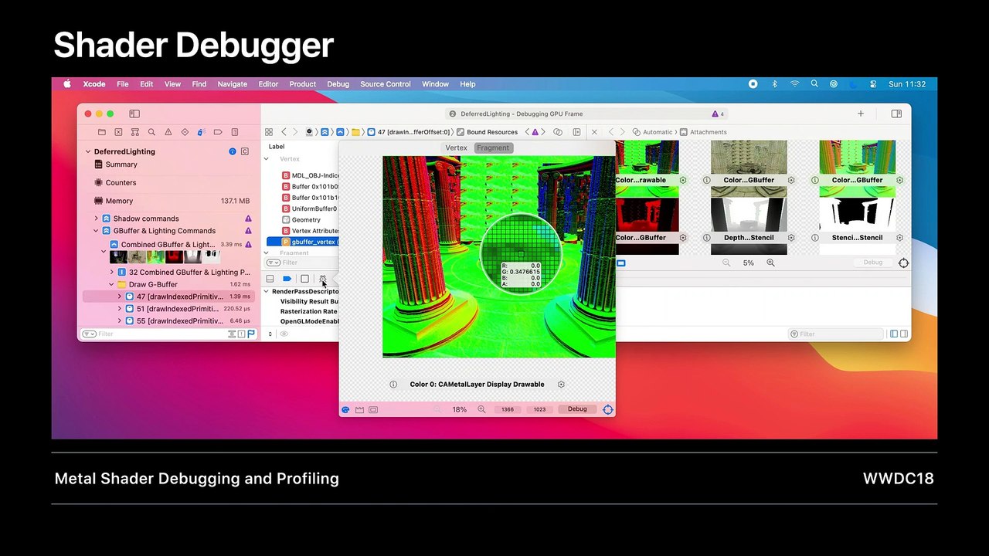Open the Summary item in navigator
Screen dimensions: 989x556
(121, 164)
